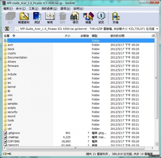Click the 4,225 size value

point(67,137)
